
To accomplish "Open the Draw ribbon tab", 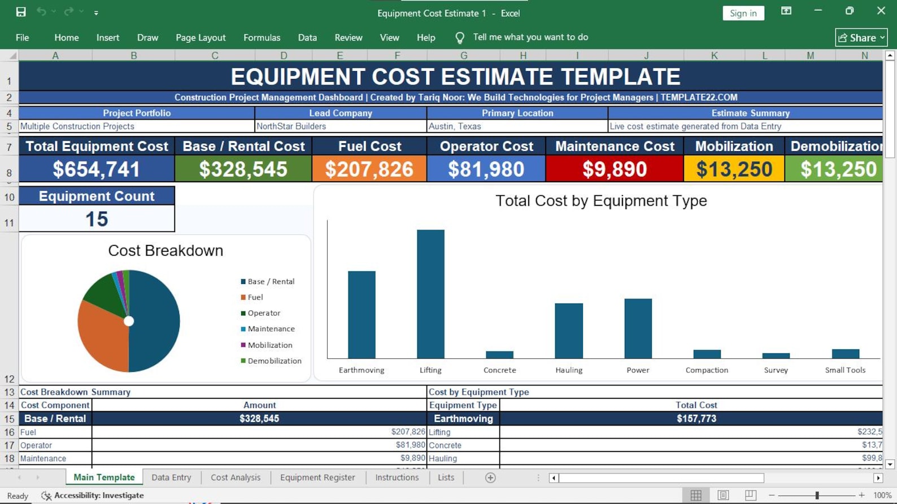I will [x=147, y=37].
